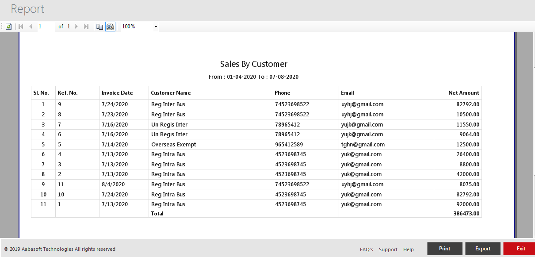Click the next page arrow icon
The height and width of the screenshot is (257, 535).
point(76,27)
